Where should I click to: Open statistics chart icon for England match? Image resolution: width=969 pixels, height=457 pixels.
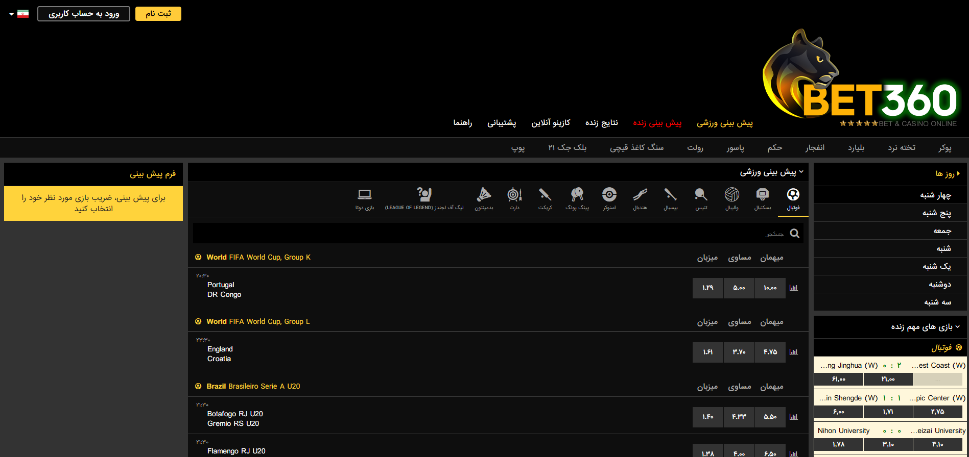pyautogui.click(x=793, y=352)
